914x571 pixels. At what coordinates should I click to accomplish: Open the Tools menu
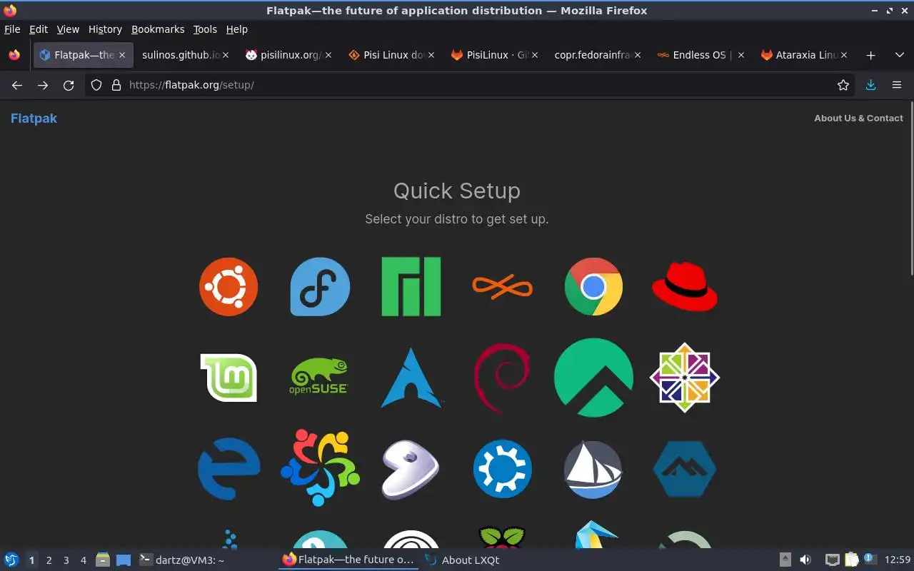point(205,29)
